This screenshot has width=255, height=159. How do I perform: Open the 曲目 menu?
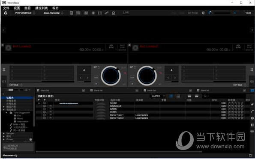(27, 8)
